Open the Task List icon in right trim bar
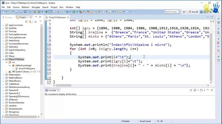222x124 pixels. click(219, 22)
